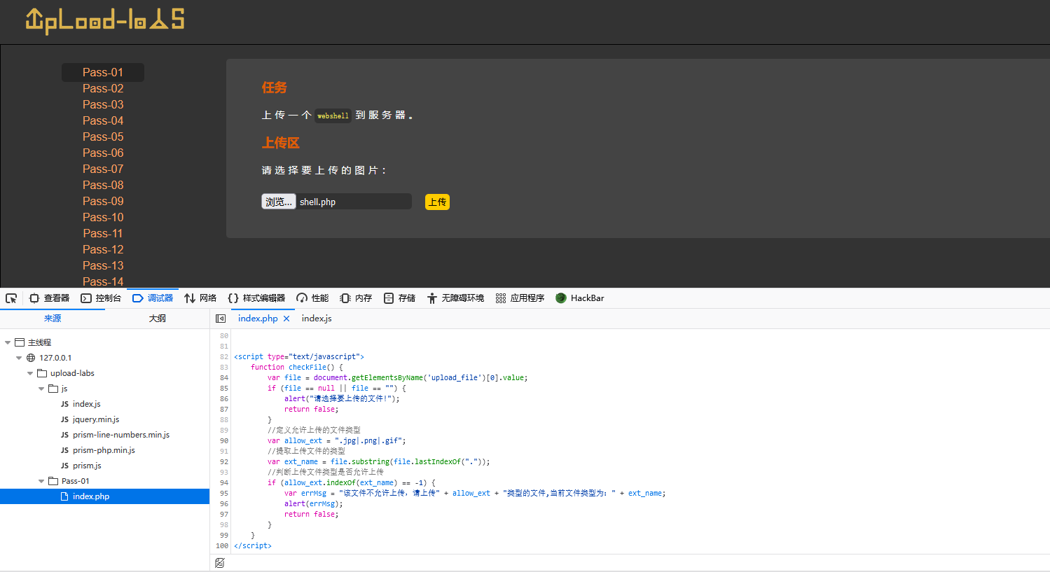Viewport: 1050px width, 572px height.
Task: Open the HackBar tab
Action: (580, 298)
